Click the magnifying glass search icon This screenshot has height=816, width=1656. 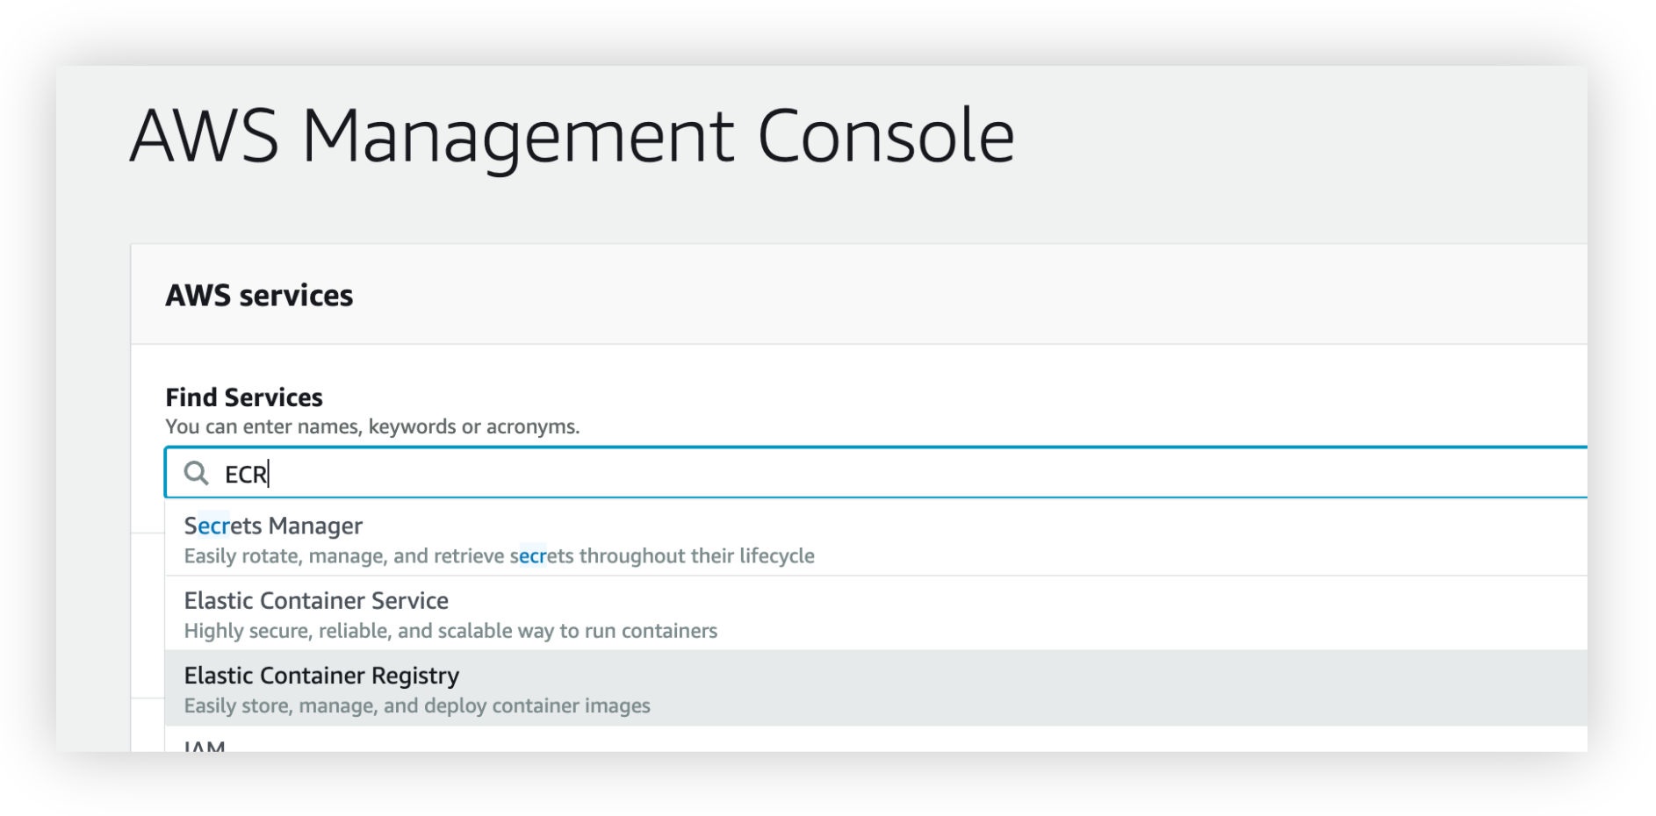(x=196, y=474)
